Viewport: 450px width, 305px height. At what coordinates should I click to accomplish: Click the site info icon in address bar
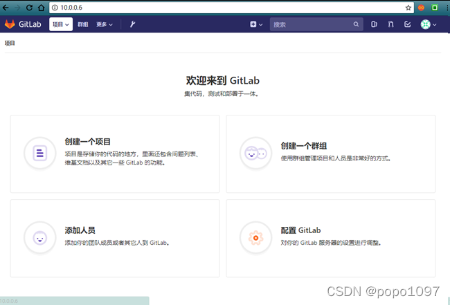tap(55, 8)
